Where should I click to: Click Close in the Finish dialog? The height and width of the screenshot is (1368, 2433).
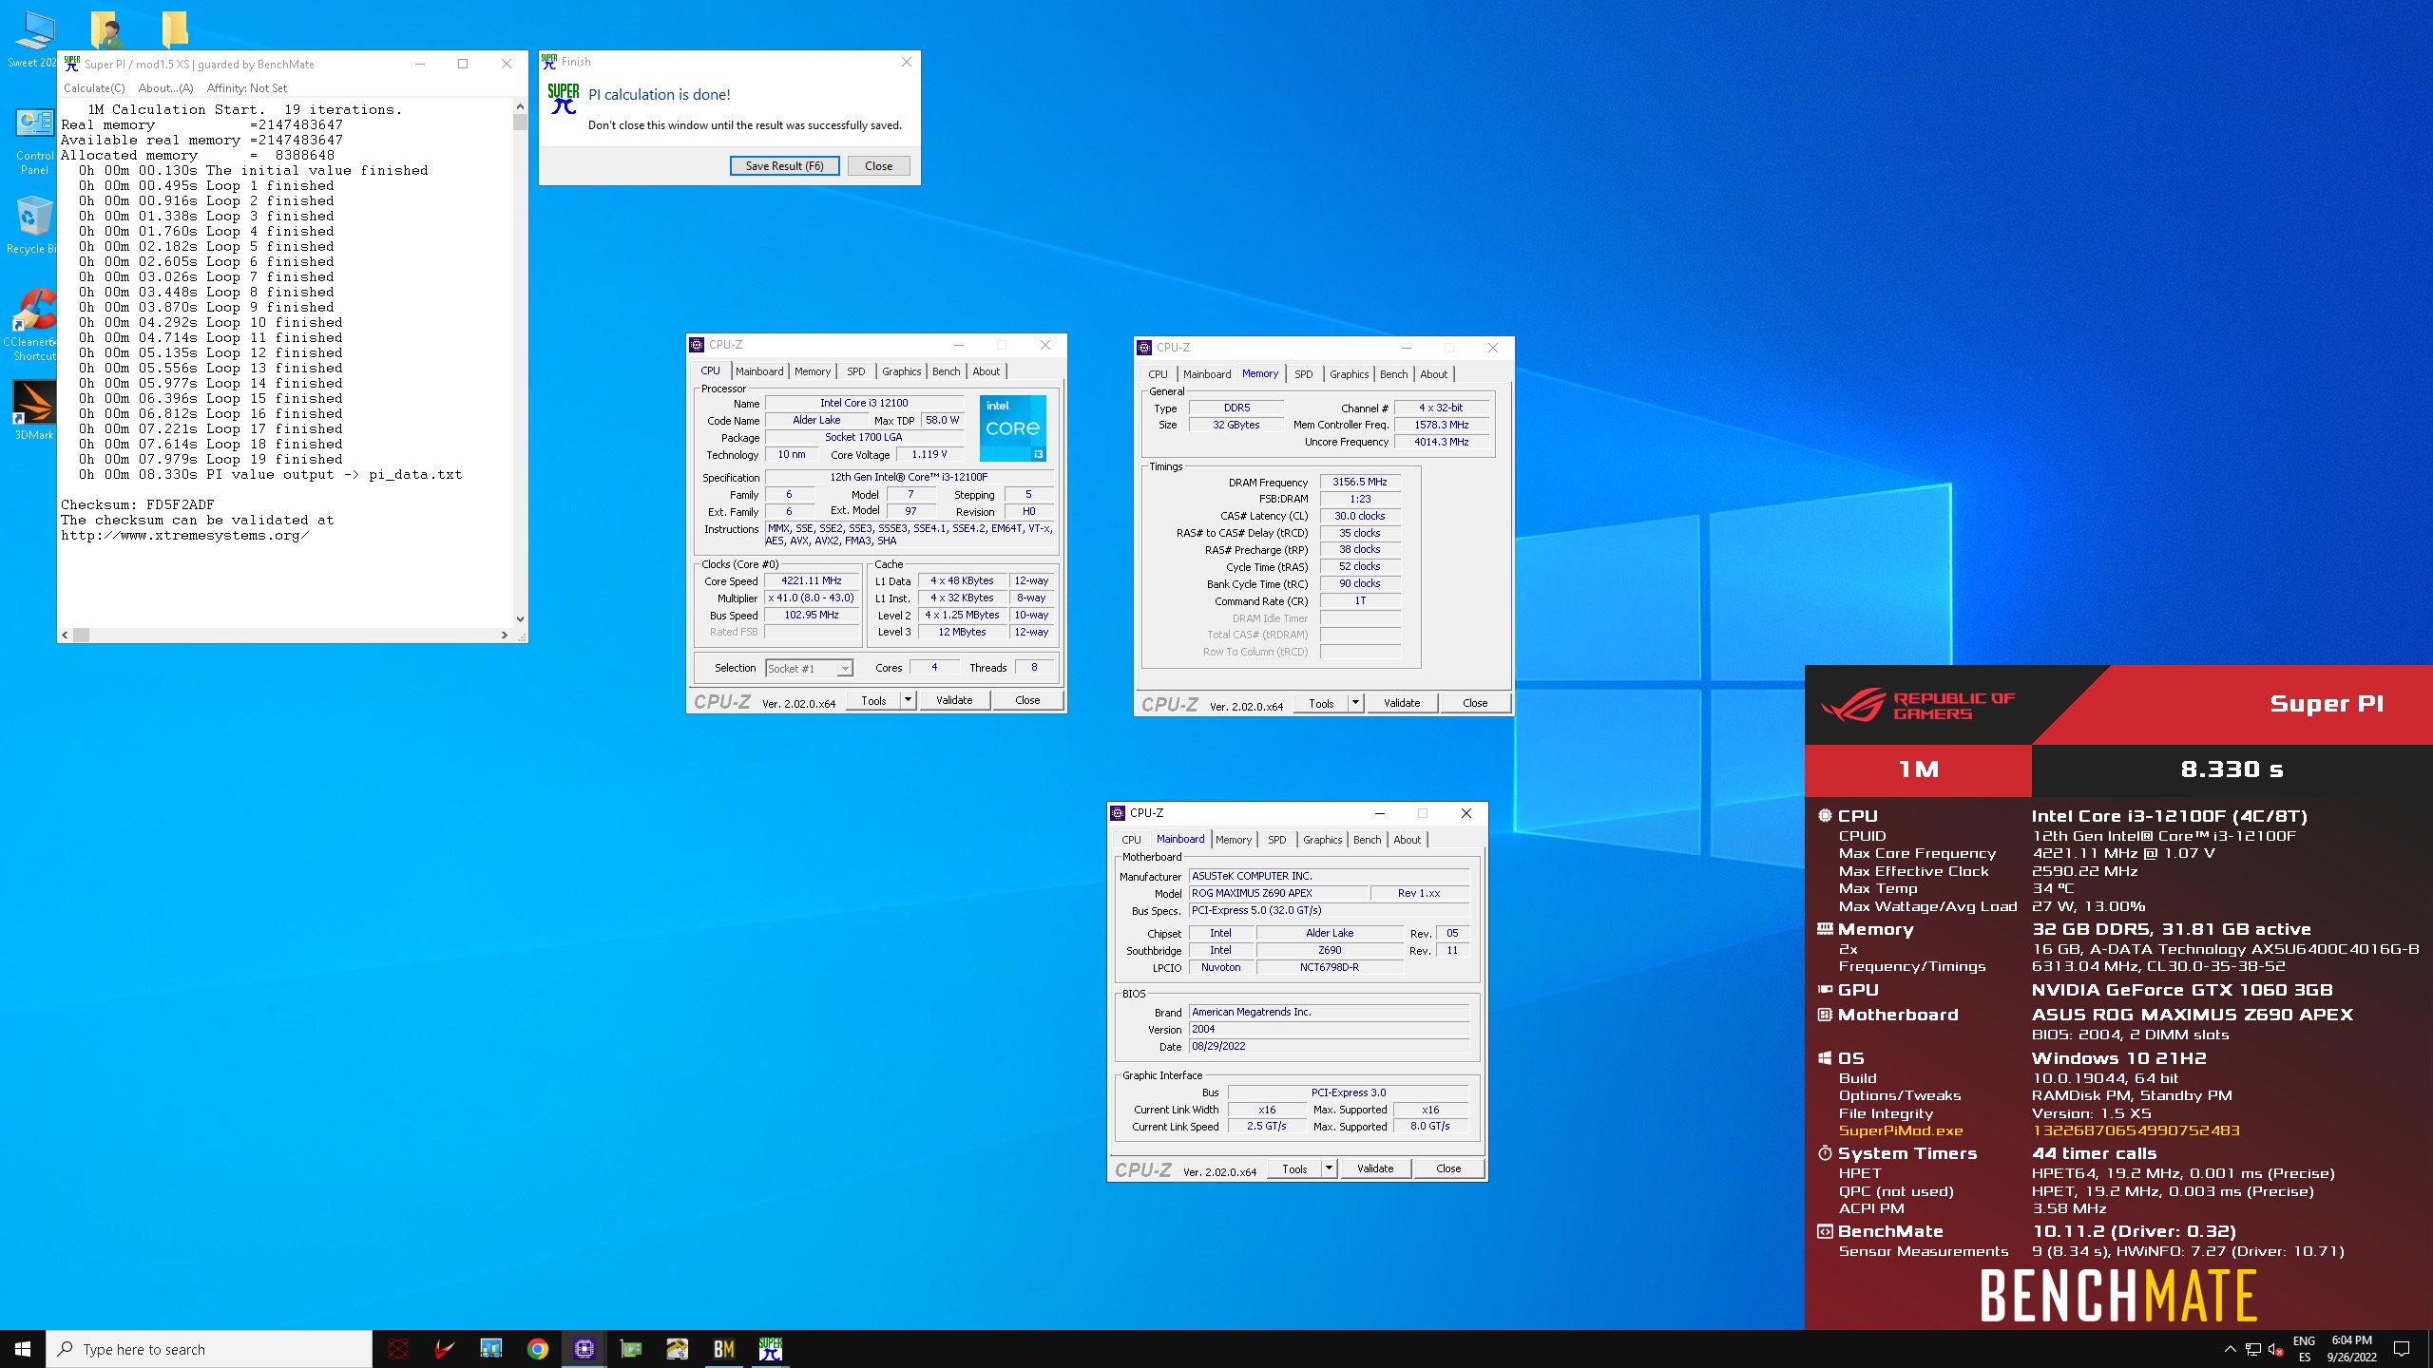tap(878, 166)
